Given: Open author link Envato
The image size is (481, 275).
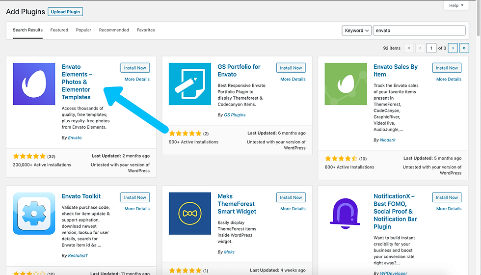Looking at the screenshot, I should (x=75, y=138).
